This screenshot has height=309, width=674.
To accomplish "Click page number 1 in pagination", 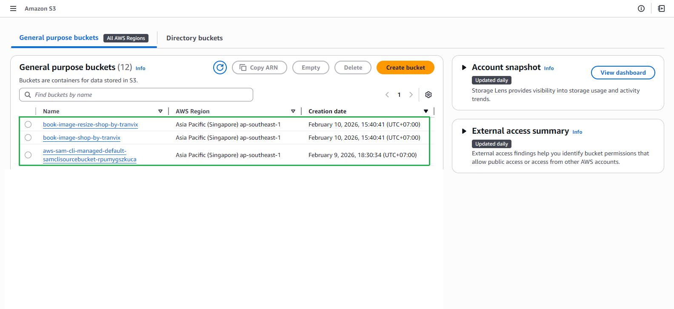I will click(399, 95).
